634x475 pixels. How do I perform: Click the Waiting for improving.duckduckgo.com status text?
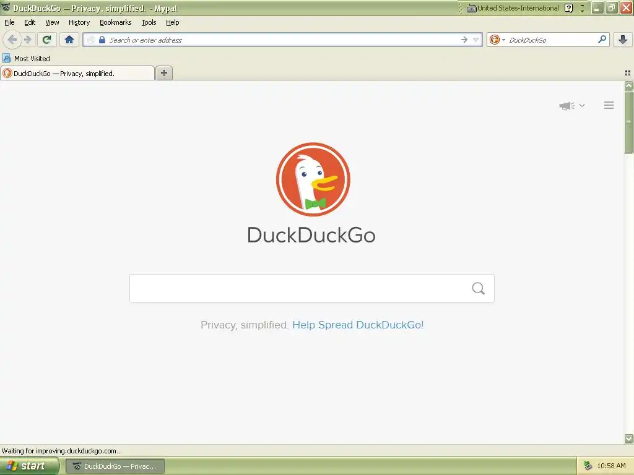click(x=61, y=451)
